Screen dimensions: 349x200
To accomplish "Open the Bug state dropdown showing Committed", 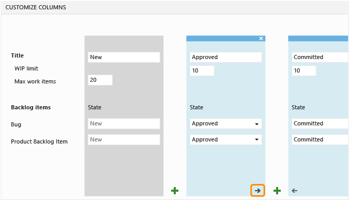I will [x=320, y=123].
